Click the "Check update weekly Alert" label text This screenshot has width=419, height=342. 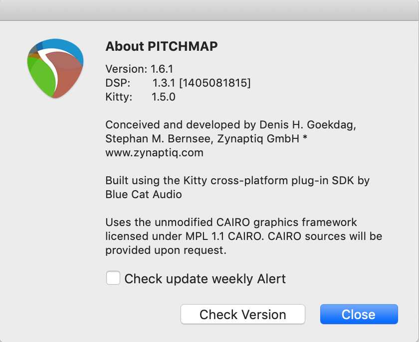tap(205, 278)
